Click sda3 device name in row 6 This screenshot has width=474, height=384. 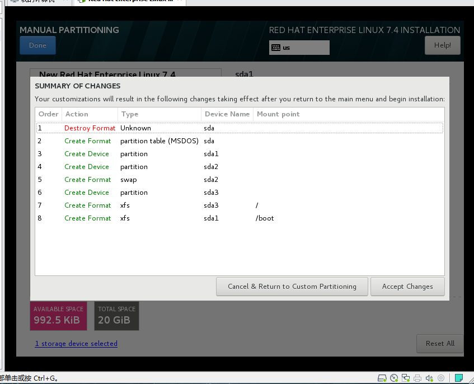point(211,193)
